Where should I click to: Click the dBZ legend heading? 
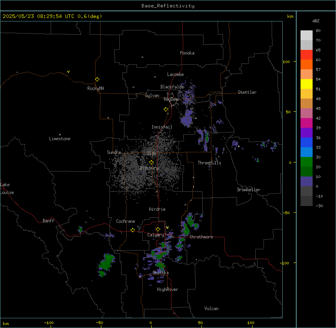[x=316, y=21]
